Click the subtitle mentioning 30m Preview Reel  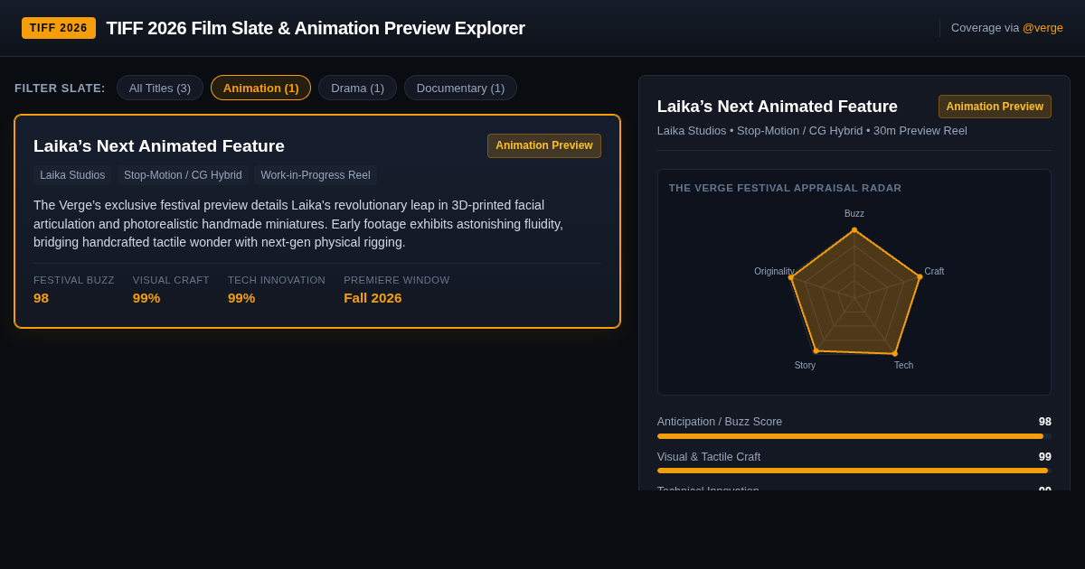(x=812, y=131)
